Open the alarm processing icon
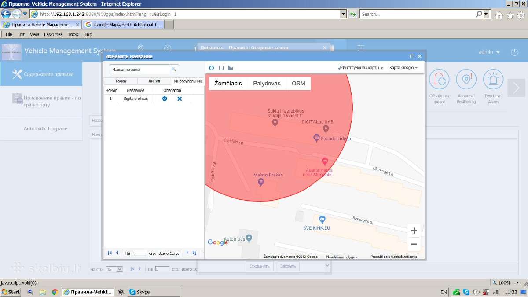Screen dimensions: 528x297 pos(439,79)
